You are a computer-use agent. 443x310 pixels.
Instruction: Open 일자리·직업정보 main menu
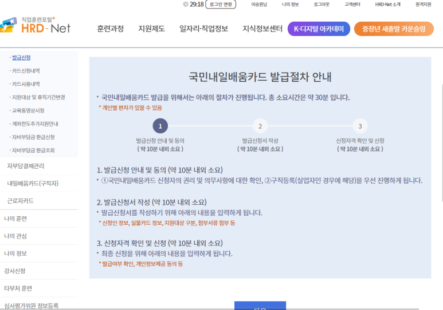(x=203, y=29)
